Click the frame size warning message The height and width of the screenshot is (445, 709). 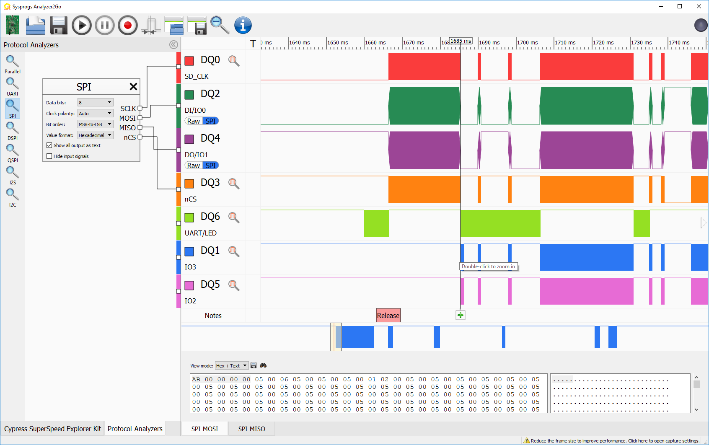pyautogui.click(x=612, y=441)
